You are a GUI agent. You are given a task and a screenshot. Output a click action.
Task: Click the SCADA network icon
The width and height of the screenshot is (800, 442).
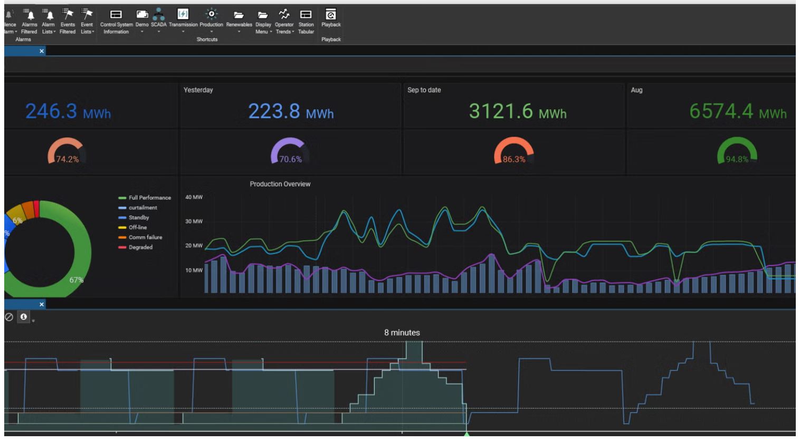(158, 15)
